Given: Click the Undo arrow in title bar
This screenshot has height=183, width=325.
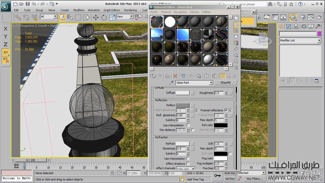Looking at the screenshot, I should (34, 4).
